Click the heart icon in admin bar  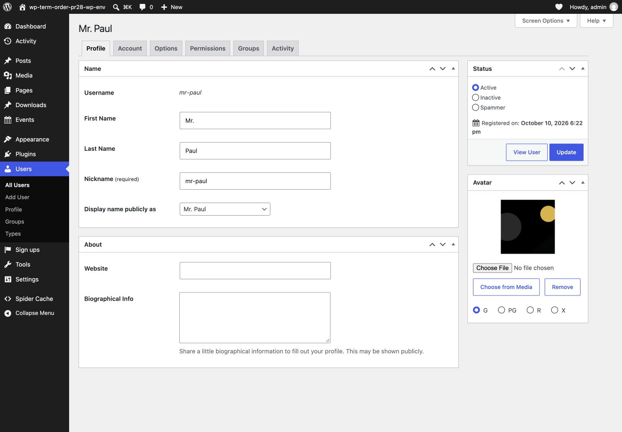point(559,7)
